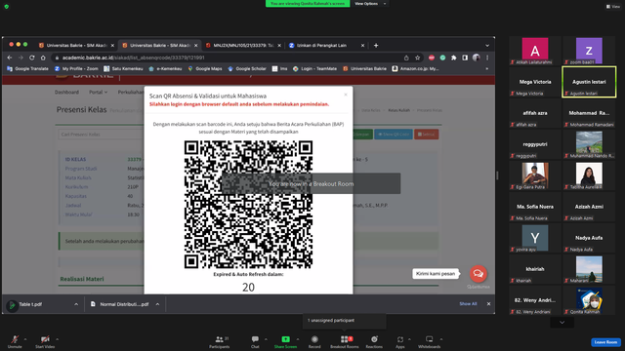Open the Reactions menu
The image size is (625, 351).
pos(374,341)
